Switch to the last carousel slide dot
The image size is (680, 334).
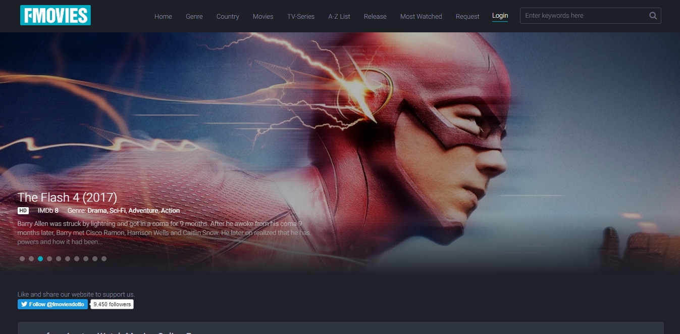104,259
